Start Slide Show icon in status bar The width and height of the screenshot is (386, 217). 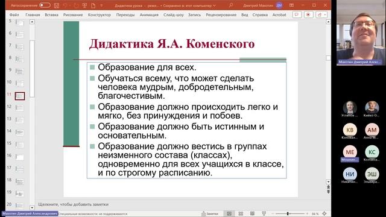click(264, 213)
